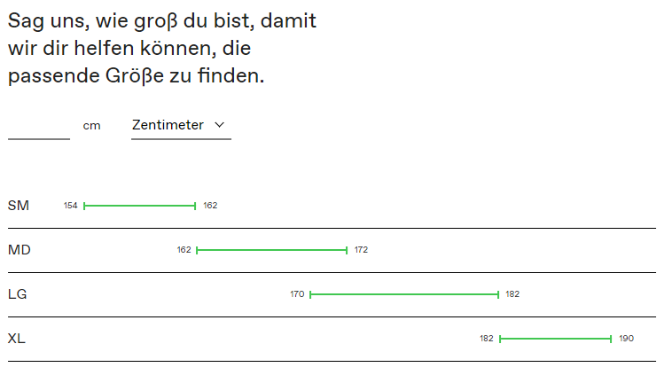Click the 170 minimum label in LG row
Screen dimensions: 672x375
(297, 294)
